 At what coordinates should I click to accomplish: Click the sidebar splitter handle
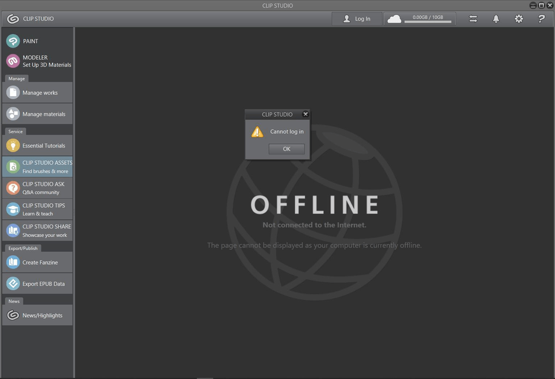click(74, 212)
